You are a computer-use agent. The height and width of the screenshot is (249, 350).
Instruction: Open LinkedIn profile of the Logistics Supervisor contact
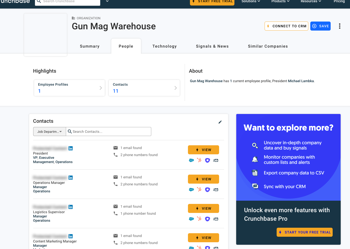[x=71, y=207]
